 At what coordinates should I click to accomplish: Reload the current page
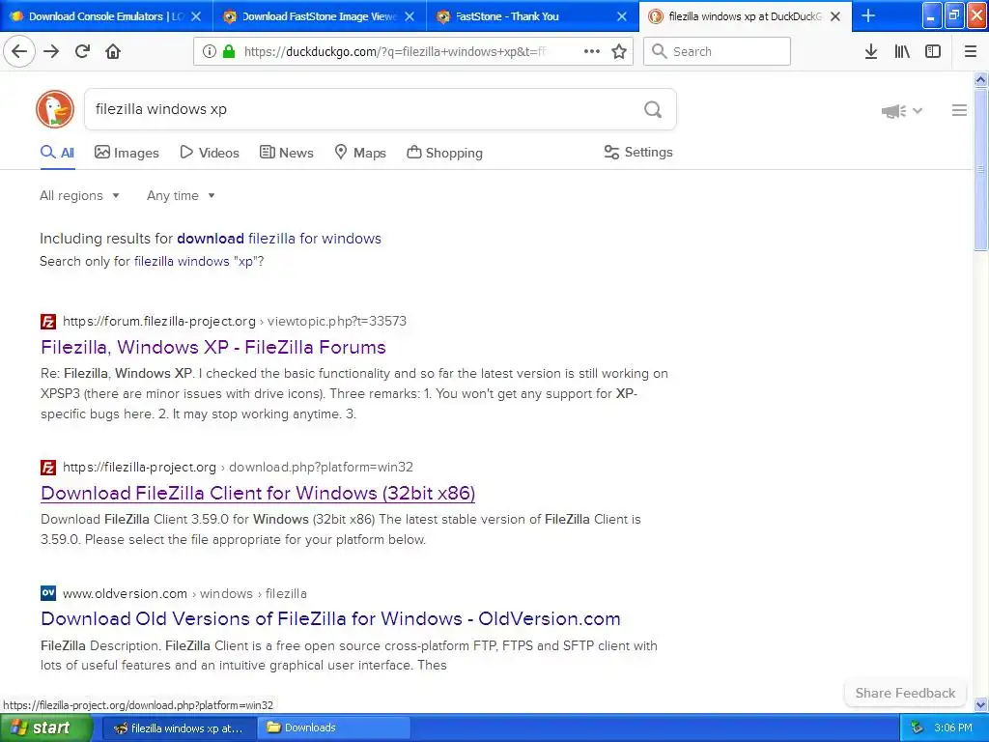[82, 51]
